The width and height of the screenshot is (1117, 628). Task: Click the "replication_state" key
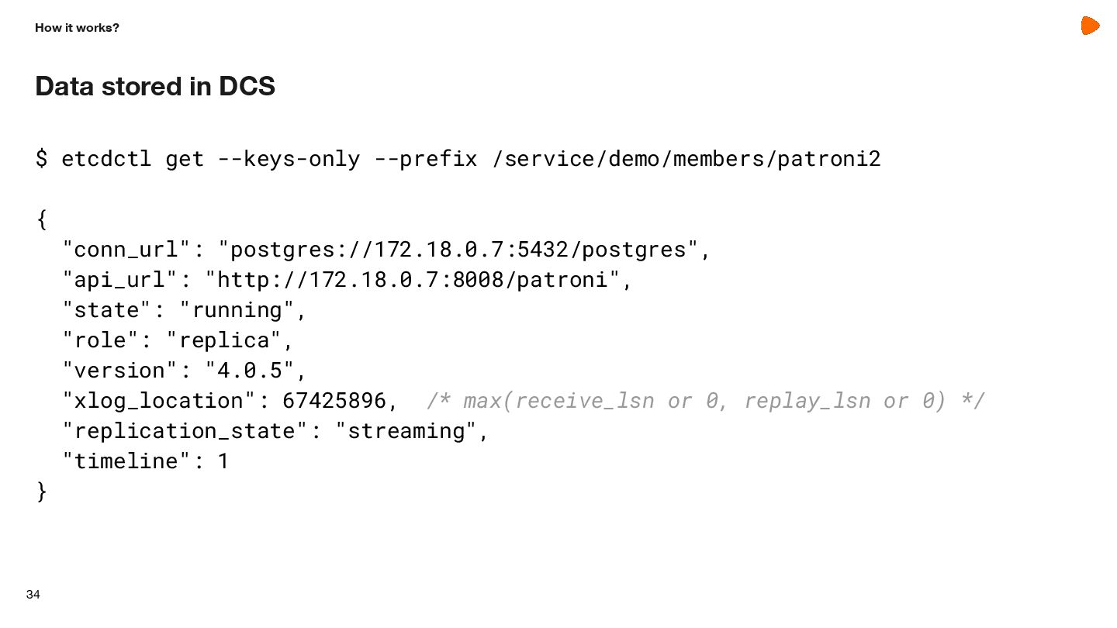point(185,431)
